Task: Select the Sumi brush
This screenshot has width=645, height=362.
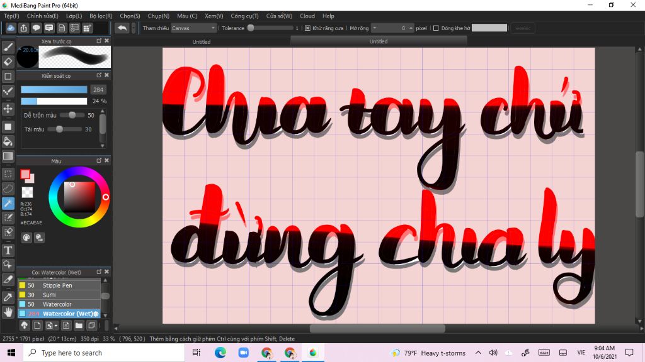Action: (x=59, y=295)
